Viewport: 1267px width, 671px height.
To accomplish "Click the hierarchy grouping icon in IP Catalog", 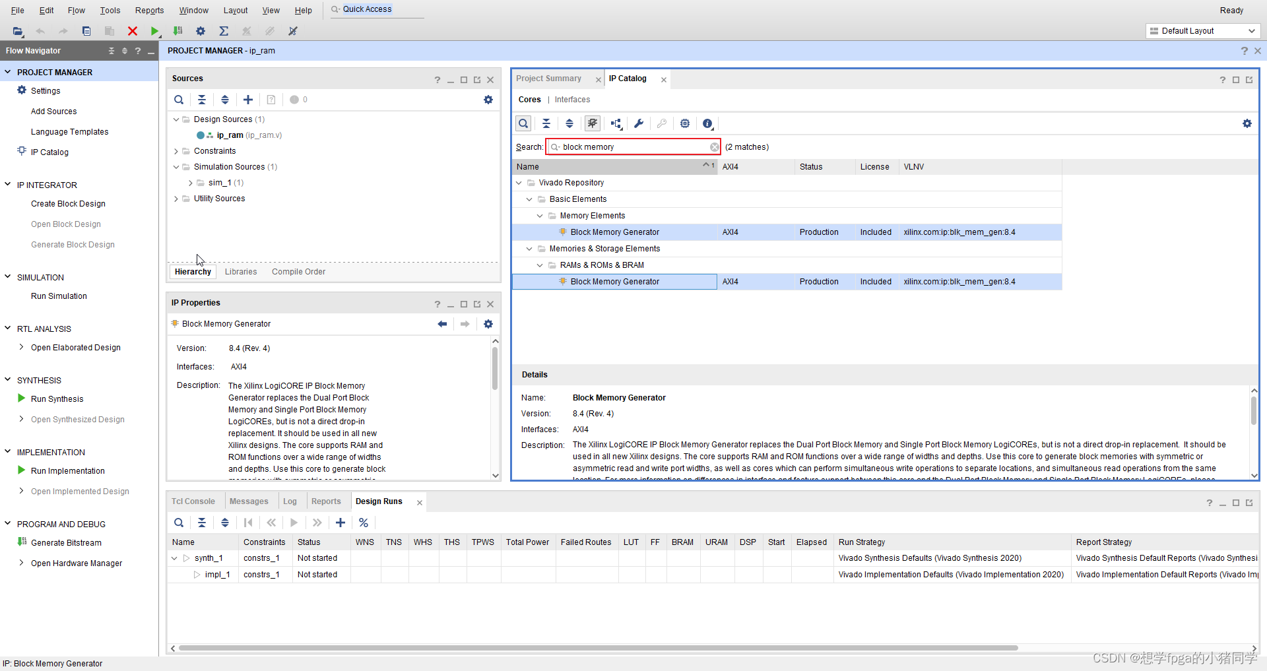I will click(x=616, y=123).
